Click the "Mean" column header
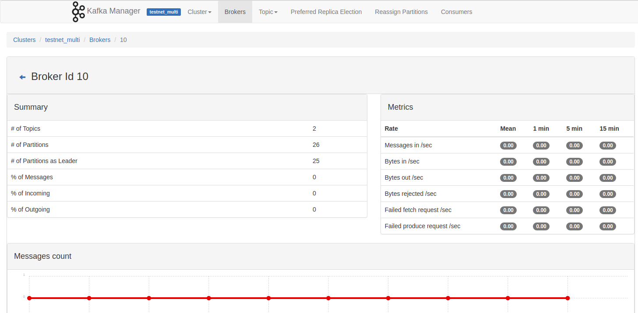 (x=508, y=129)
